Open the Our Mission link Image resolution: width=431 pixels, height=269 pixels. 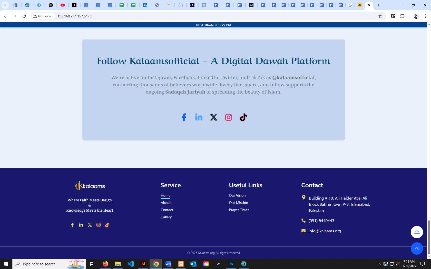[239, 203]
